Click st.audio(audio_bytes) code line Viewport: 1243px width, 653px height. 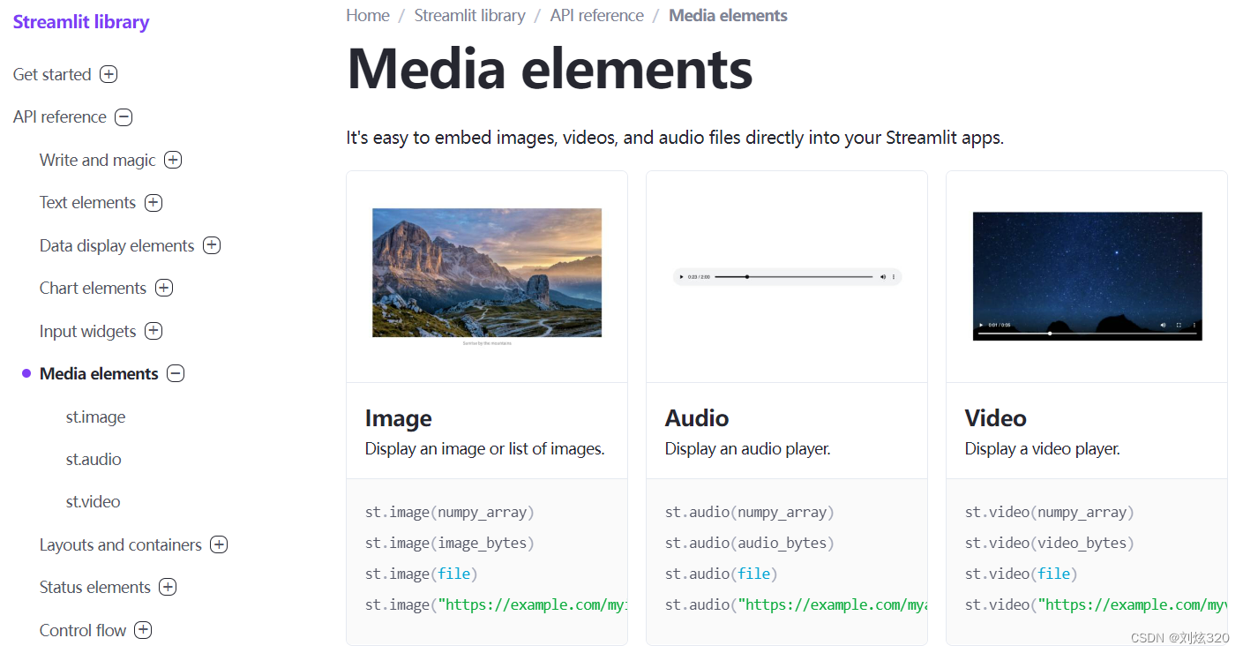(750, 543)
